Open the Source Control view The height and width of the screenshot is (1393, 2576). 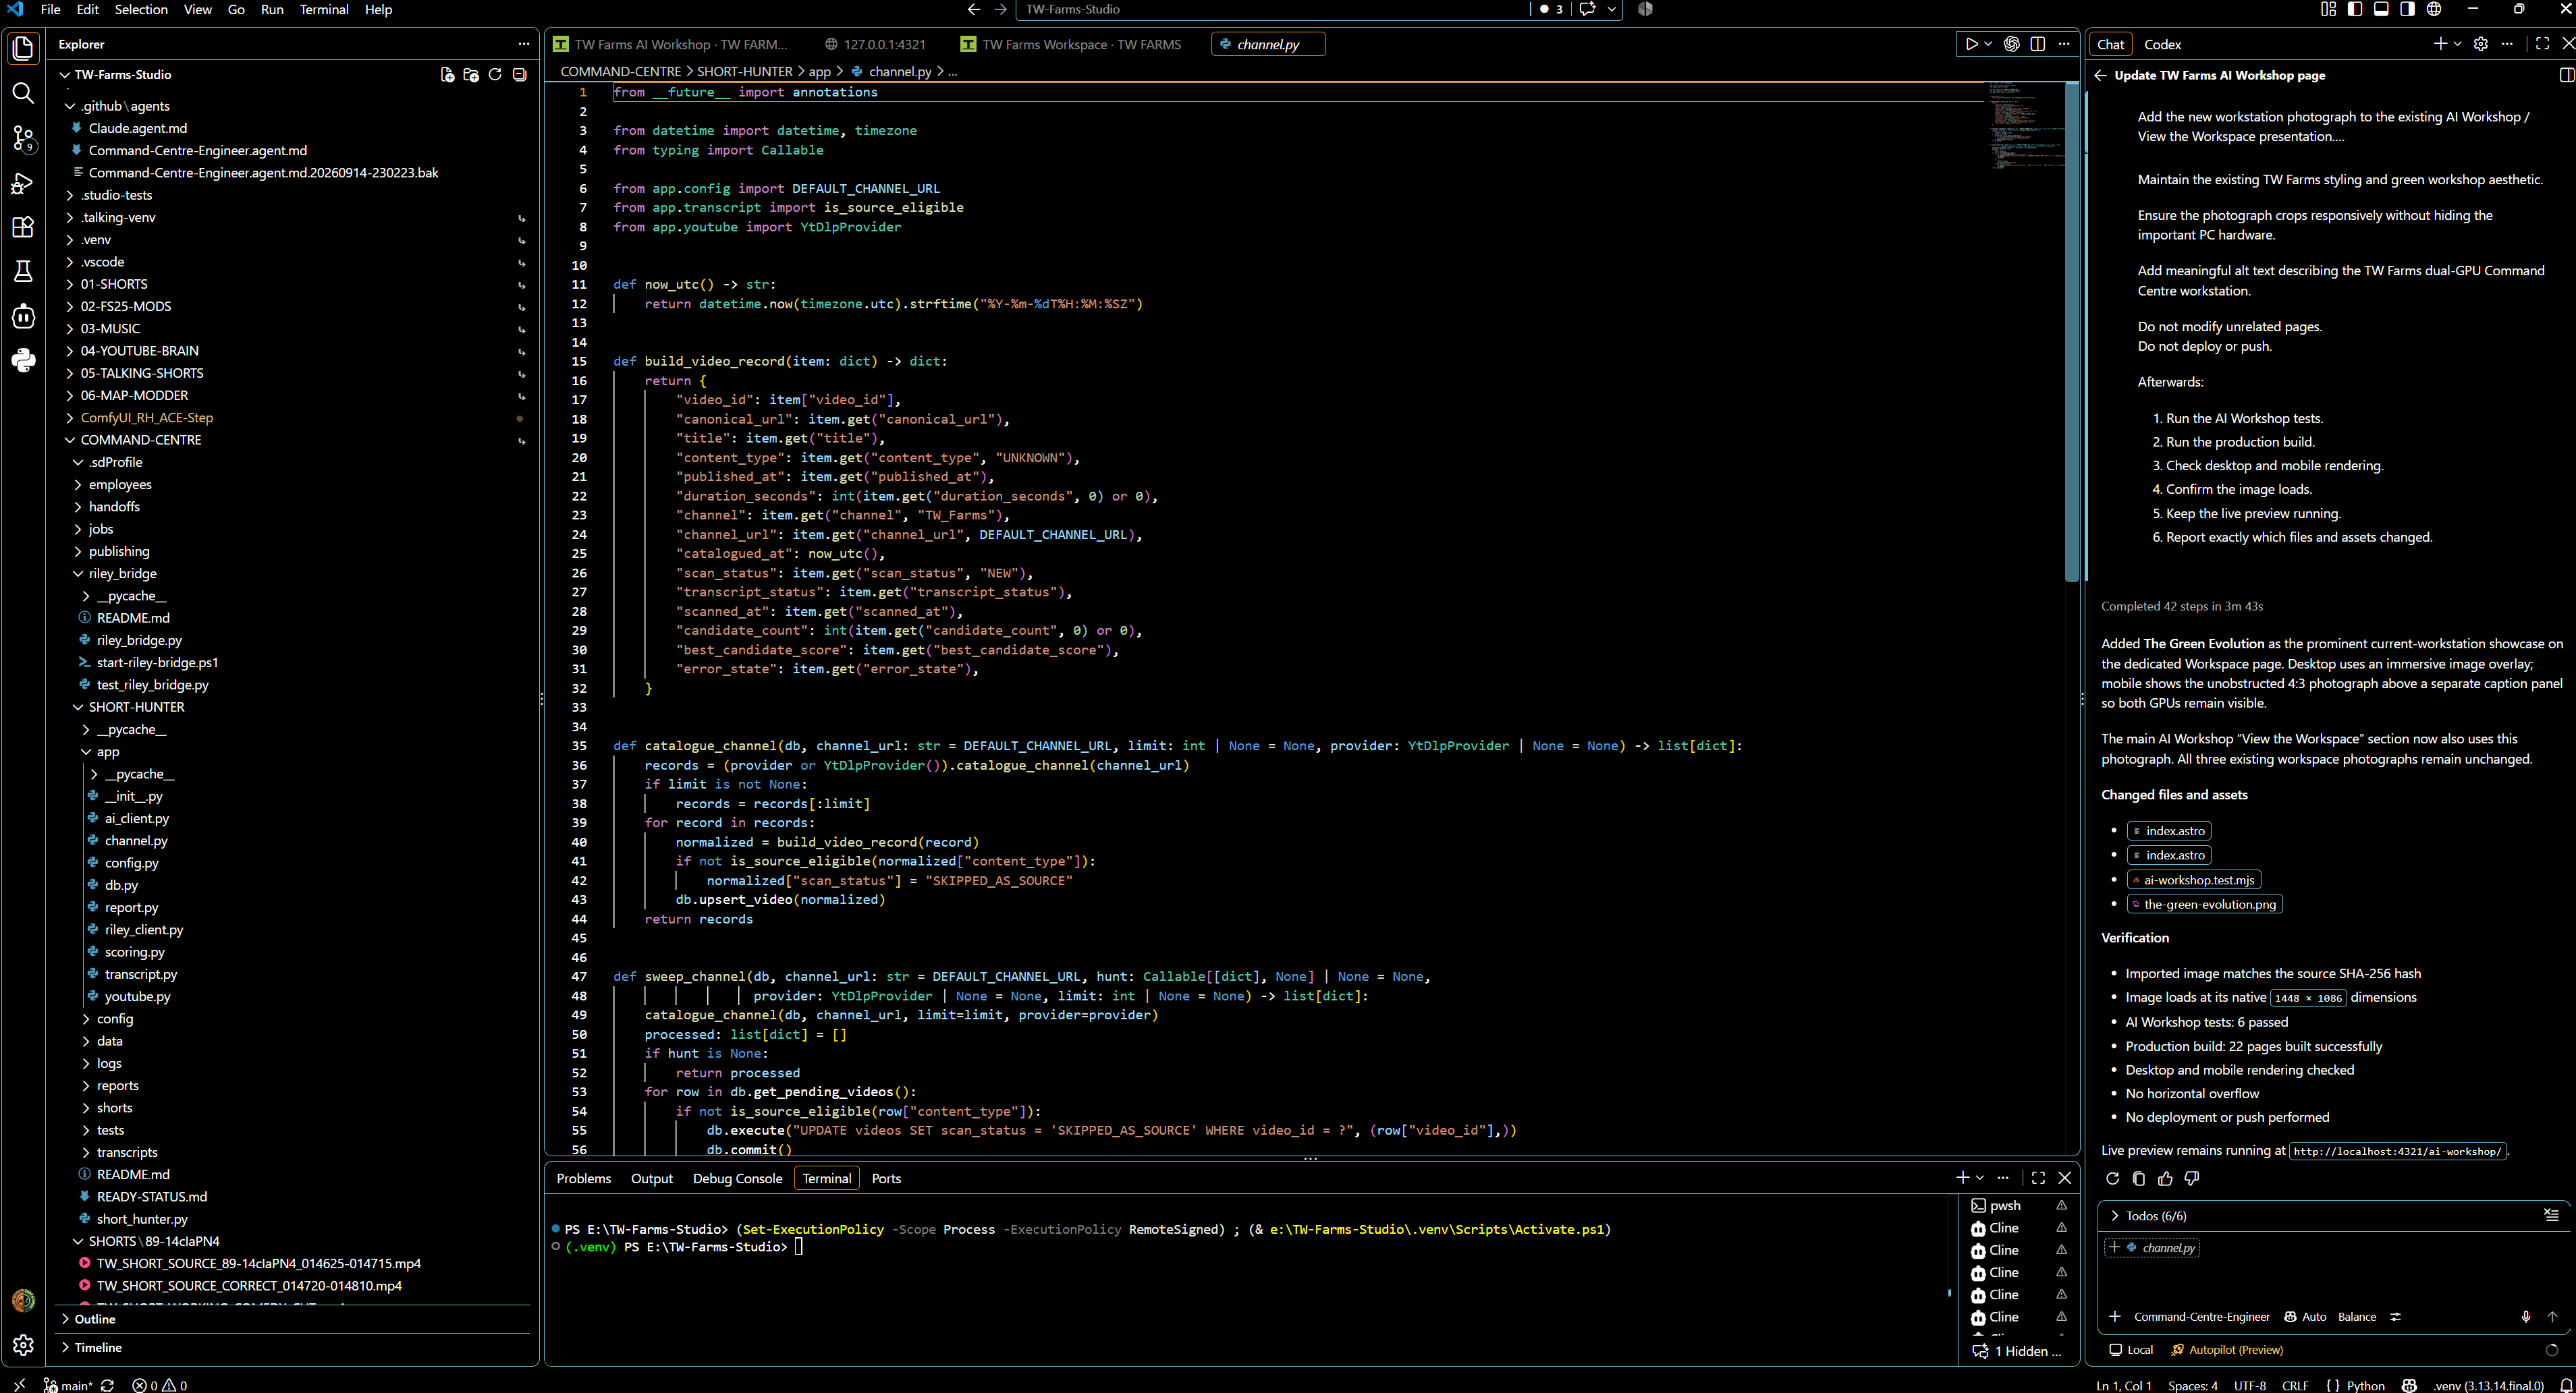[x=23, y=138]
